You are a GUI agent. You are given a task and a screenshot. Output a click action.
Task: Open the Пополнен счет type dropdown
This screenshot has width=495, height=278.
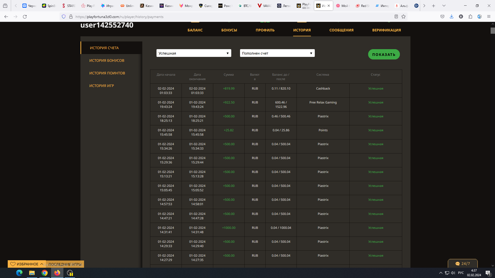click(277, 53)
